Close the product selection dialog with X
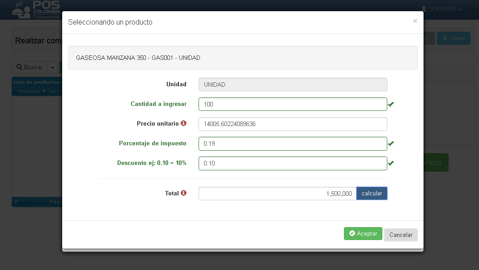Viewport: 479px width, 270px height. (415, 21)
